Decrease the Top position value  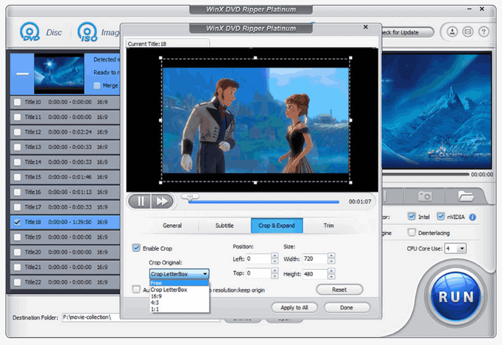[275, 276]
